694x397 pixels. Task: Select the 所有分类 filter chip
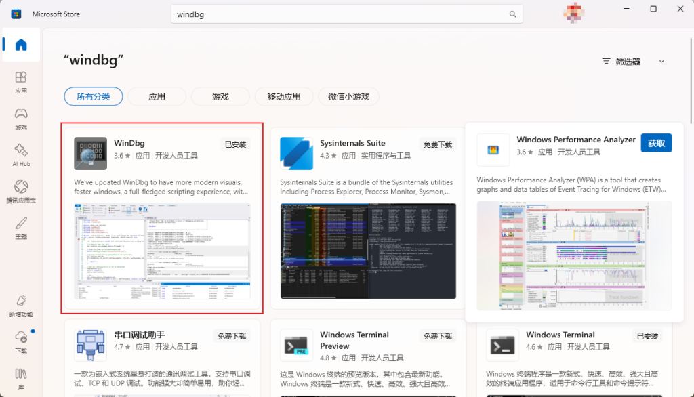tap(94, 97)
